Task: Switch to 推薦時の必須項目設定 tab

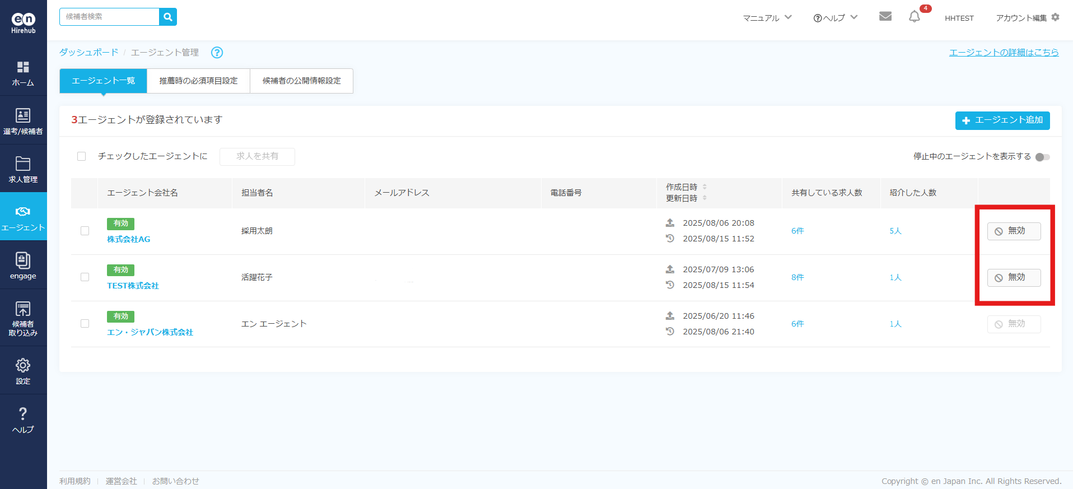Action: 198,81
